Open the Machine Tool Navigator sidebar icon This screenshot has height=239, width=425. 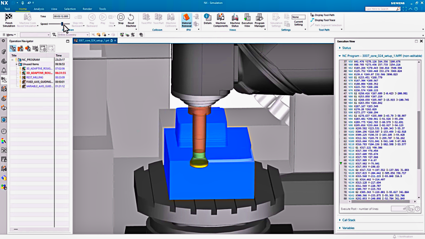(4, 89)
